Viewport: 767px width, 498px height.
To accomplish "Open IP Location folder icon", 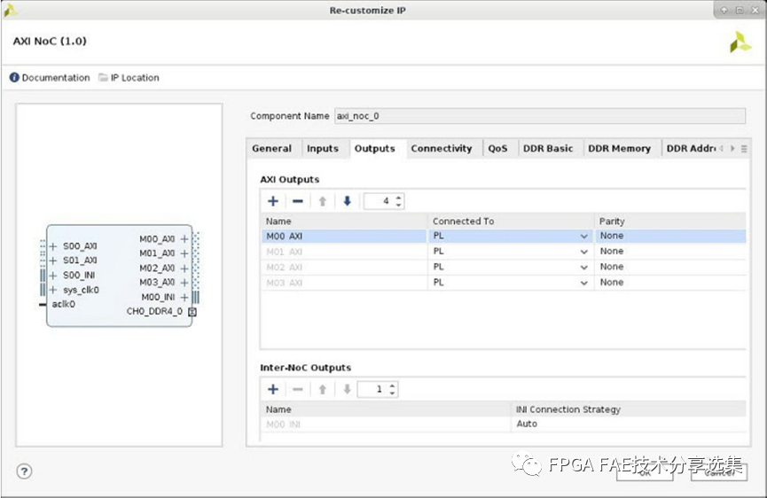I will click(x=103, y=77).
